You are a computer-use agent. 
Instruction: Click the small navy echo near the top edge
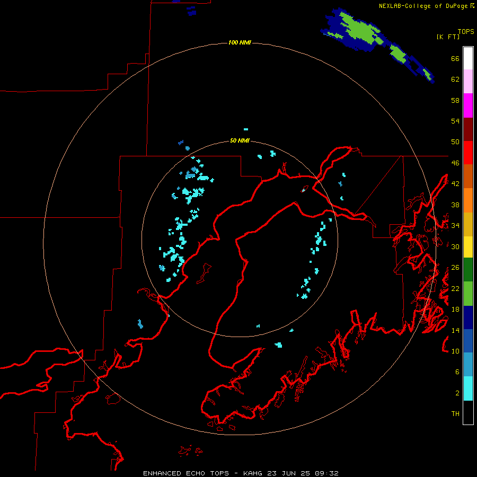pos(191,11)
